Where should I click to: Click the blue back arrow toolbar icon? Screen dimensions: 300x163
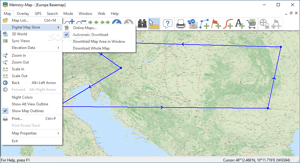point(117,22)
